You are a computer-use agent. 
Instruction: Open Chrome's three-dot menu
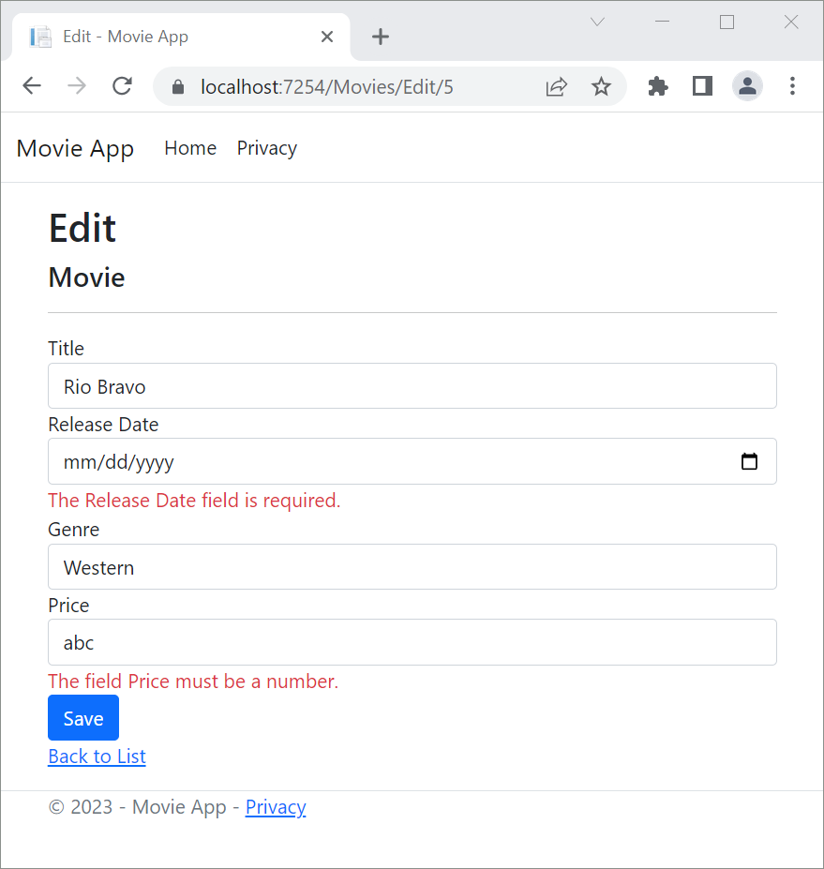(x=792, y=85)
